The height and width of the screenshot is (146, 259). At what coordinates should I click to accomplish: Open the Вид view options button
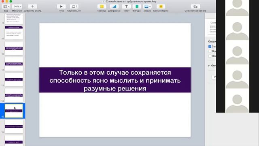(x=6, y=6)
